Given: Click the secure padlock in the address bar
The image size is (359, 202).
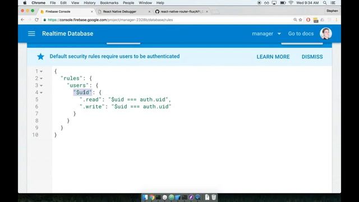Looking at the screenshot, I should [45, 20].
